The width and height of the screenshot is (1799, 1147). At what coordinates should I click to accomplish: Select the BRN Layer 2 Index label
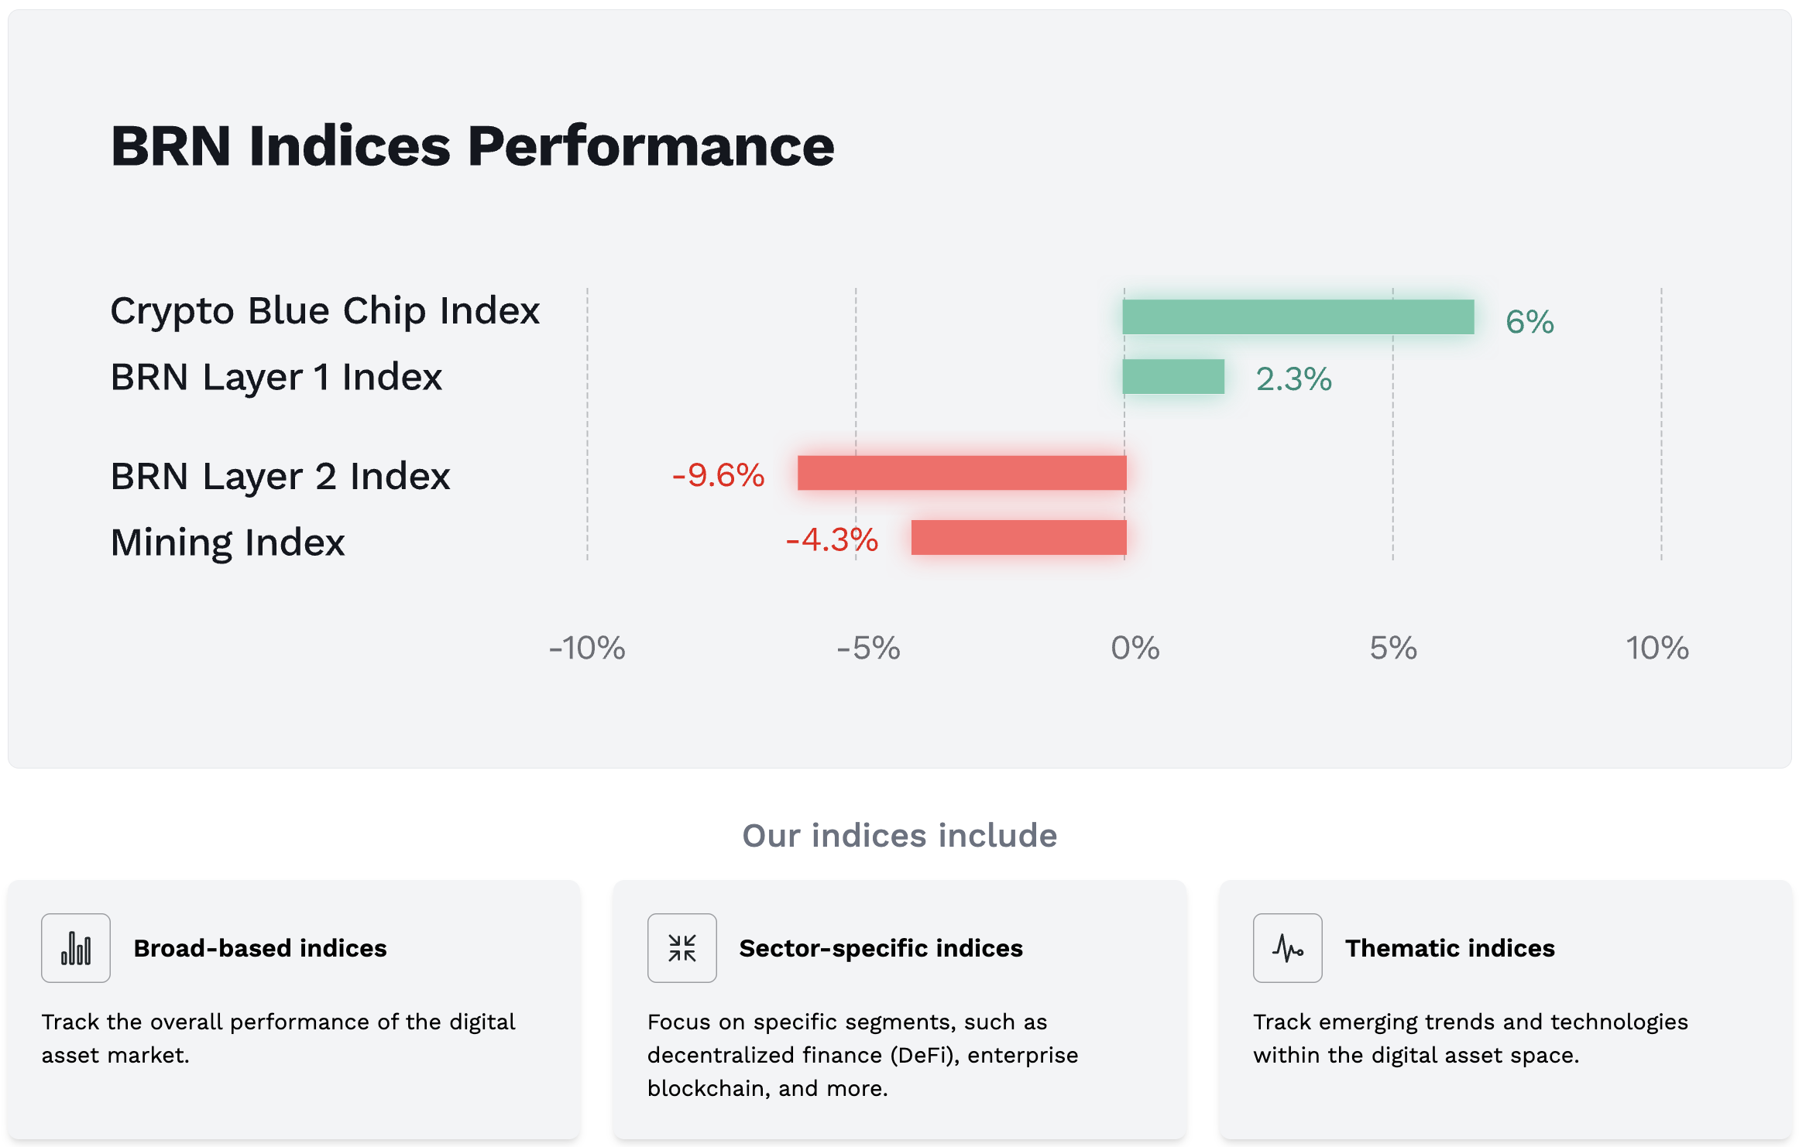[280, 476]
